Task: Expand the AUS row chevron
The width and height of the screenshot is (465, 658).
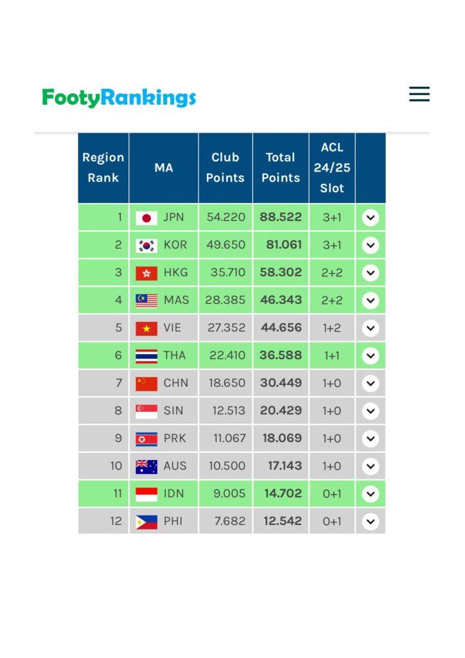Action: click(x=371, y=467)
